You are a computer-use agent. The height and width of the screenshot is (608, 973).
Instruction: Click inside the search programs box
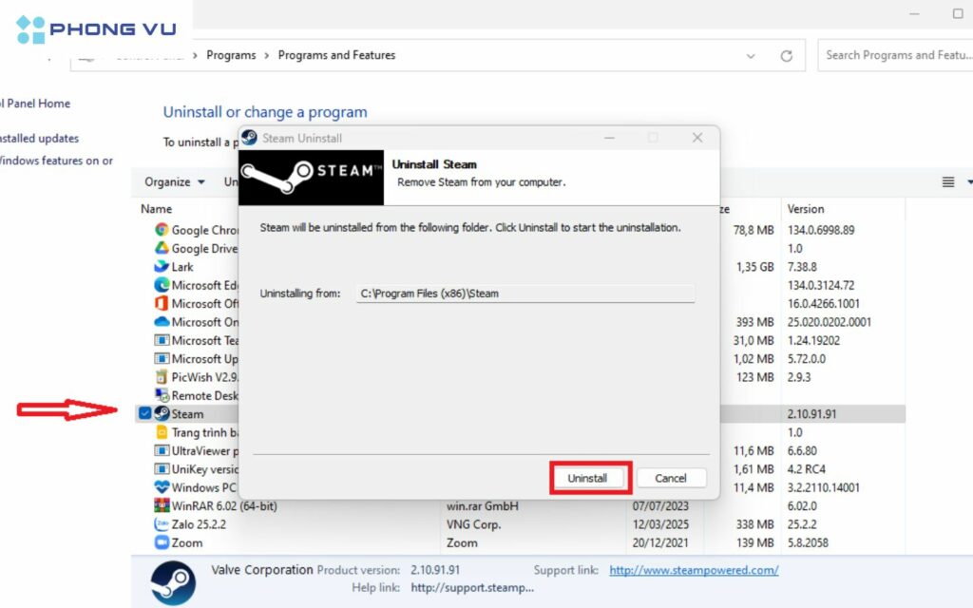click(x=893, y=55)
